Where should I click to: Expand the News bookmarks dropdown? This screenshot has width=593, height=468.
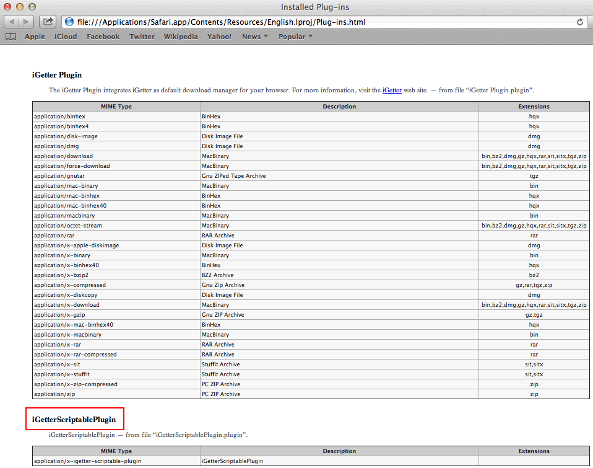click(x=254, y=37)
